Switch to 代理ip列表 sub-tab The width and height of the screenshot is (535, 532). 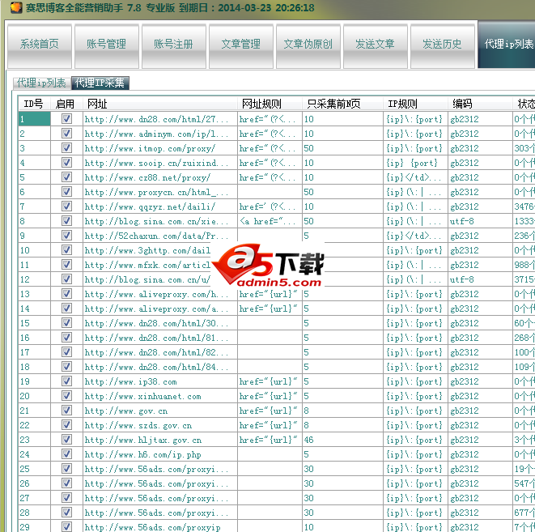coord(42,83)
